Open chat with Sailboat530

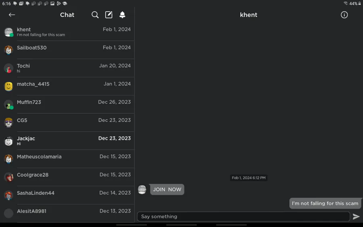click(67, 50)
